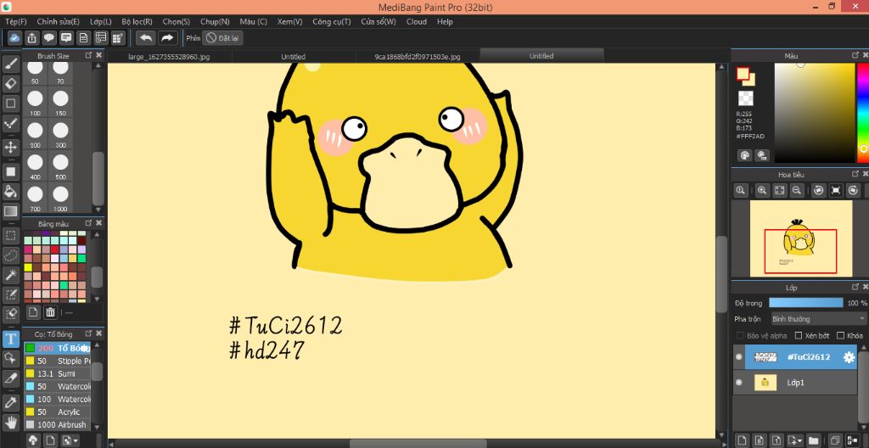Toggle the Bảo vệ alpha checkbox
The image size is (869, 448).
[x=740, y=335]
